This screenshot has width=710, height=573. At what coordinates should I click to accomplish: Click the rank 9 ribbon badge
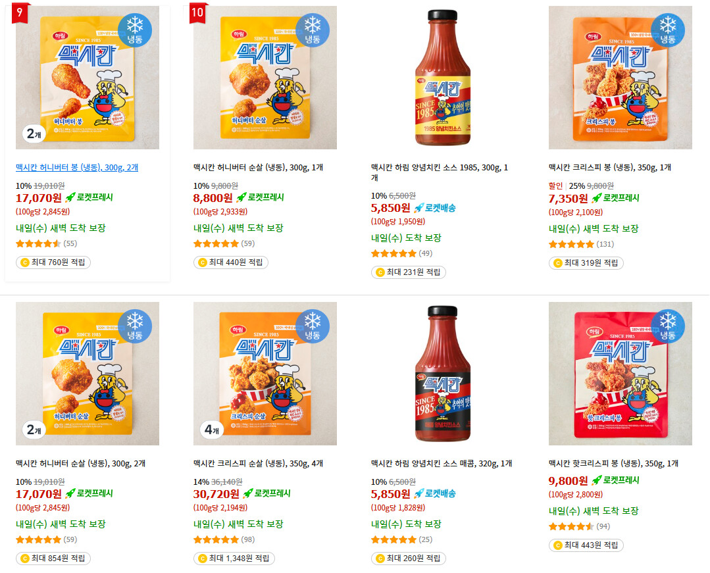20,12
